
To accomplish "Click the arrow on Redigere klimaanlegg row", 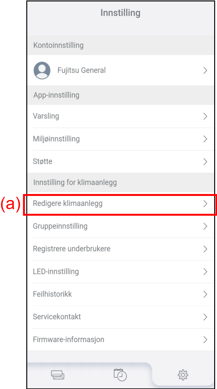I will pyautogui.click(x=205, y=204).
